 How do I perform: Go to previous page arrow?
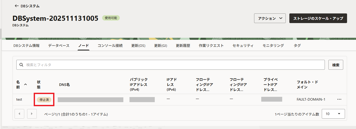(19, 114)
